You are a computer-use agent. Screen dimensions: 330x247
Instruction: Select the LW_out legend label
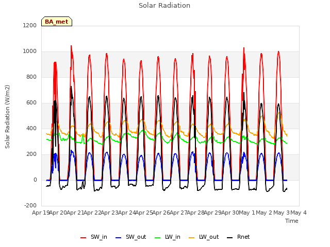[x=209, y=237]
